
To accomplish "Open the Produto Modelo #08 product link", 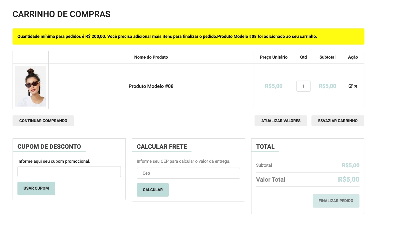I will click(151, 86).
